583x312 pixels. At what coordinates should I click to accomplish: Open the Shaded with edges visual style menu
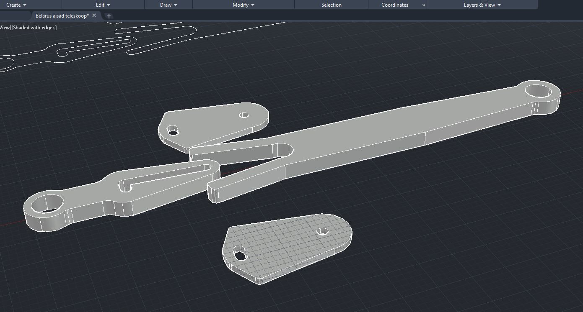(35, 28)
